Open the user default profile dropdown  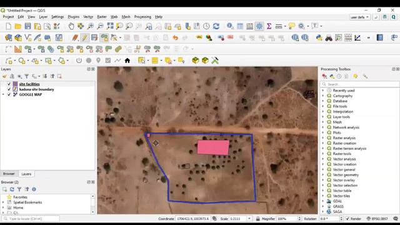[x=360, y=17]
